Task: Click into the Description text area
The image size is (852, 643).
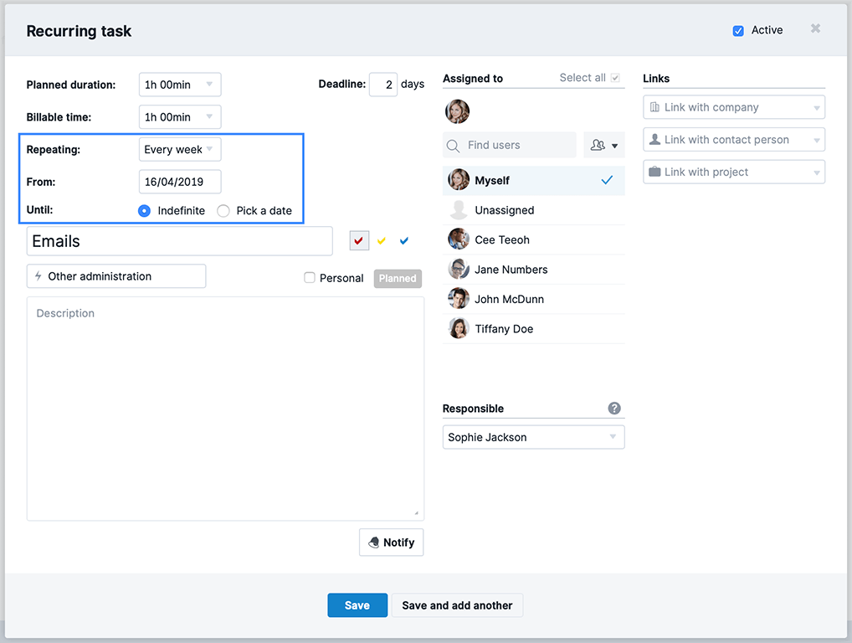Action: coord(225,409)
